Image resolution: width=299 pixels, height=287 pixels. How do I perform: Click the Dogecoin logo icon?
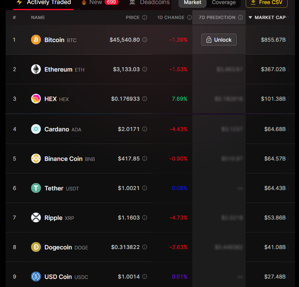point(36,247)
